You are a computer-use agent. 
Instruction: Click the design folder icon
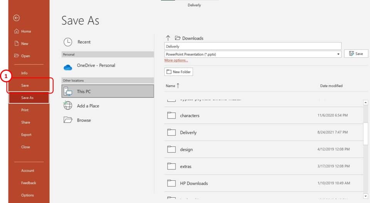pyautogui.click(x=171, y=149)
